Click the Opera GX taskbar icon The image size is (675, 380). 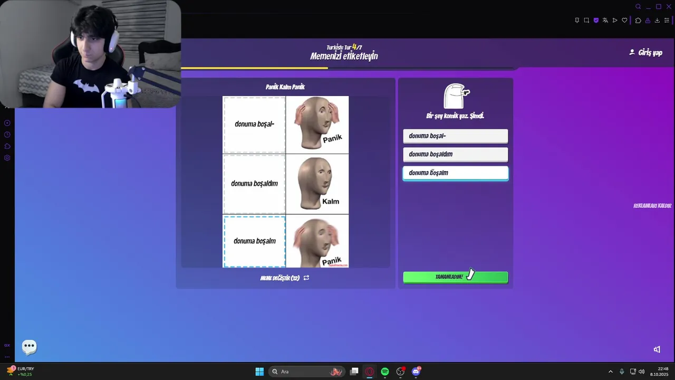pyautogui.click(x=370, y=372)
